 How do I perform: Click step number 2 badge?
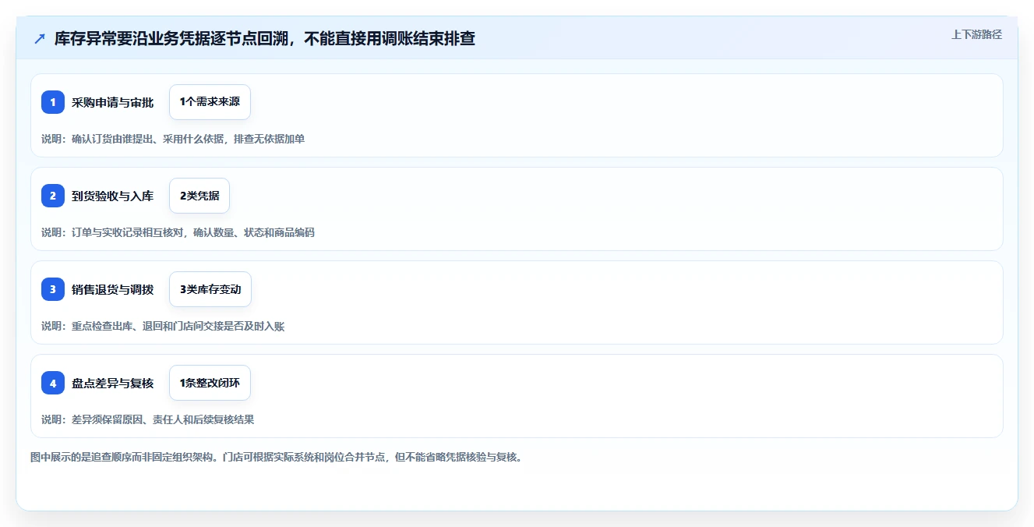(x=53, y=196)
